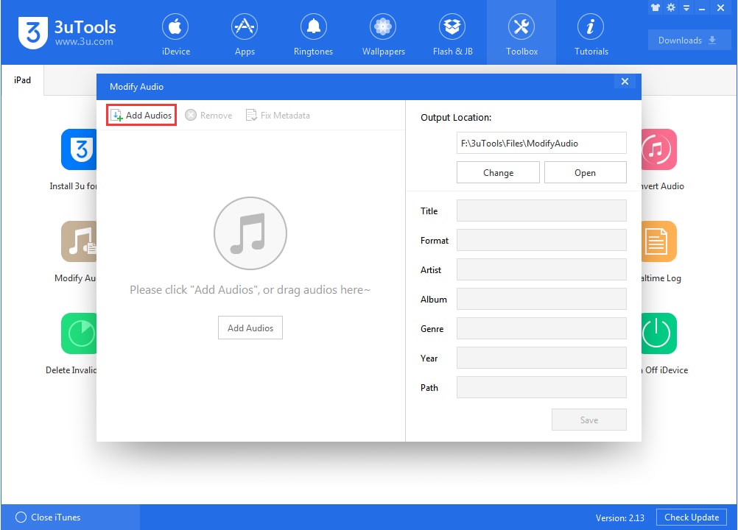Click Check Update at bottom right
Screen dimensions: 738x530
click(691, 517)
